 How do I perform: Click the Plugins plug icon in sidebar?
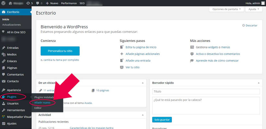[x=3, y=97]
